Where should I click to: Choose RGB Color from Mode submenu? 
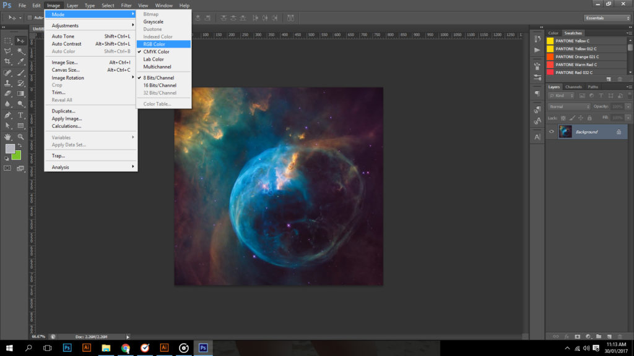[x=155, y=44]
